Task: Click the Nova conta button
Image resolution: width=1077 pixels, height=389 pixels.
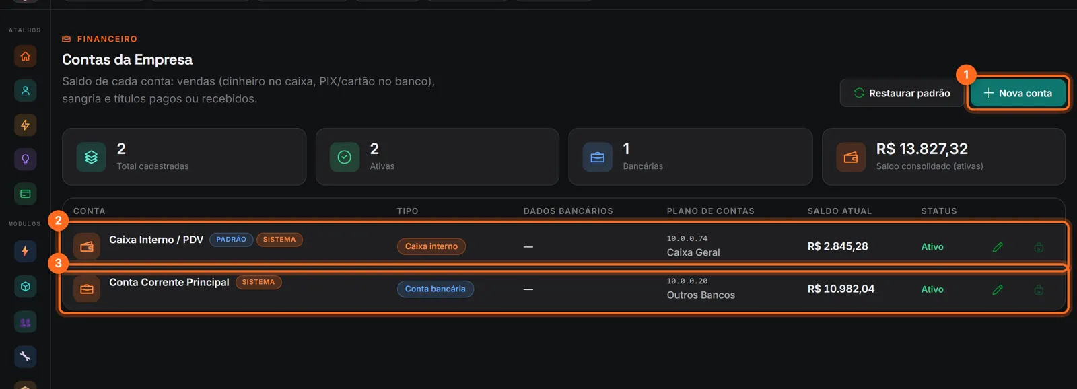Action: [1018, 93]
